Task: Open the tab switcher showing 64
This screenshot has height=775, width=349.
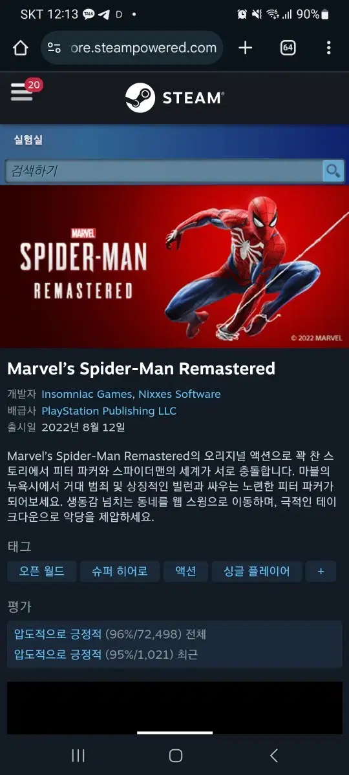Action: click(x=288, y=48)
